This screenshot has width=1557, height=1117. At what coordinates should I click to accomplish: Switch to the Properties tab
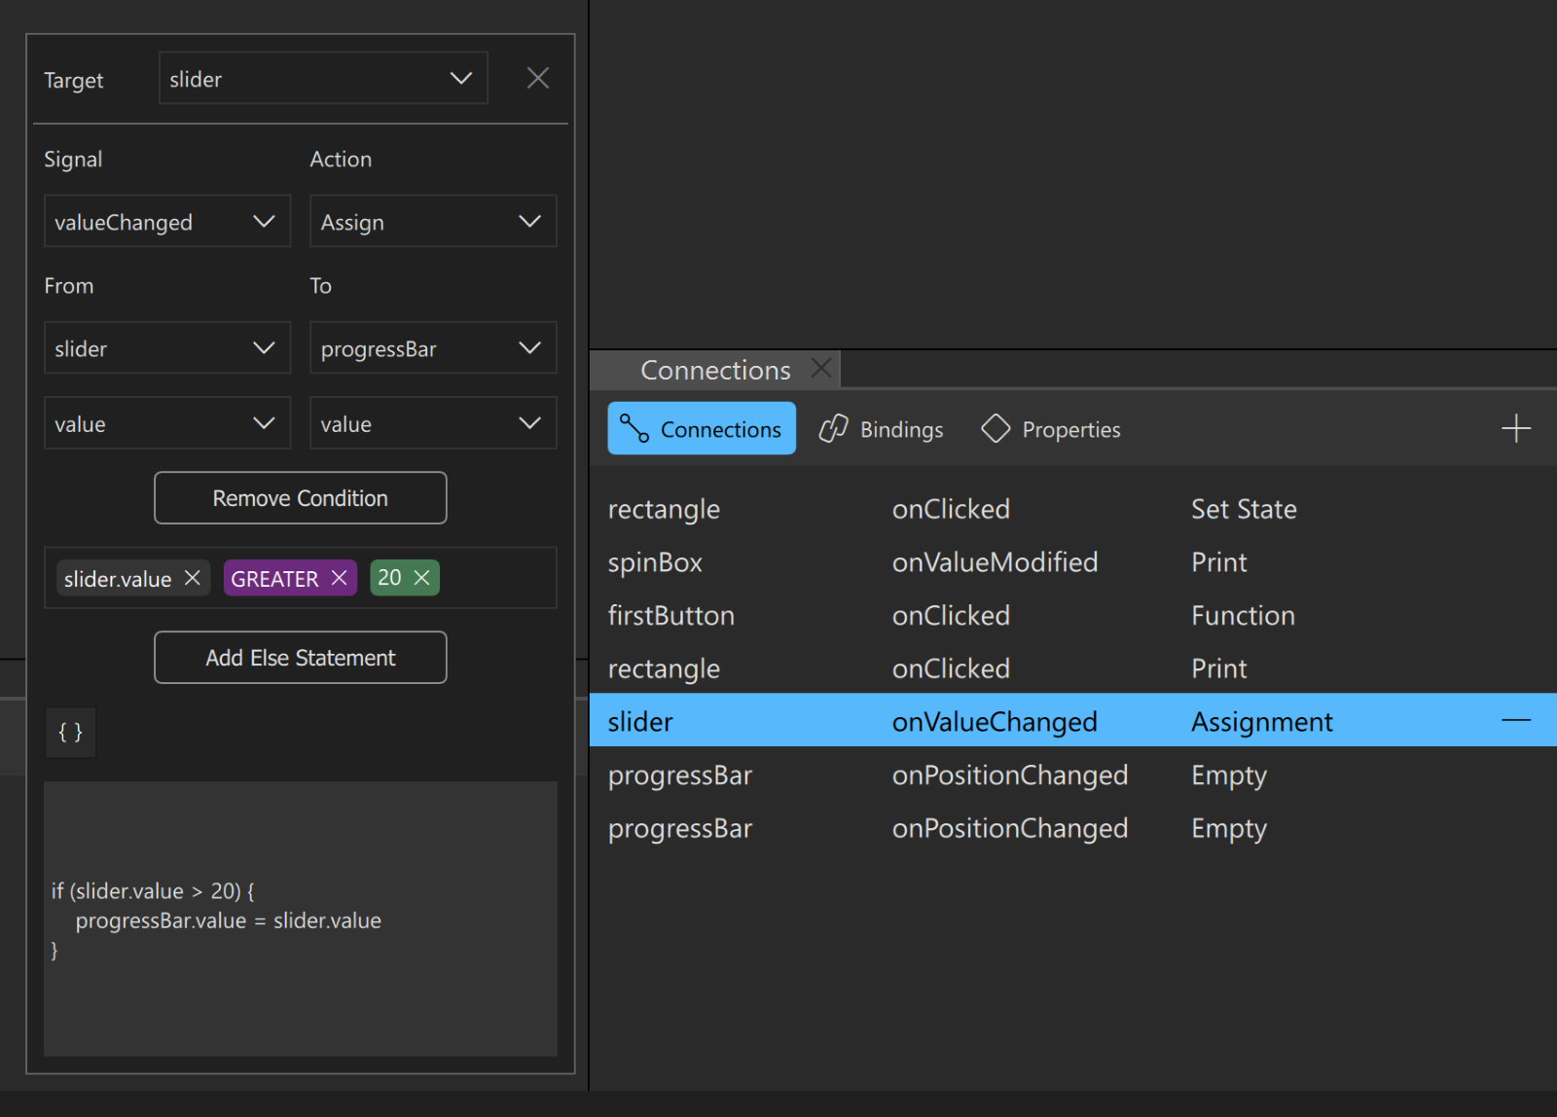coord(1051,429)
